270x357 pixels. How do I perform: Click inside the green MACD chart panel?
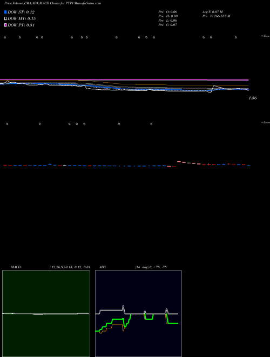(x=46, y=314)
